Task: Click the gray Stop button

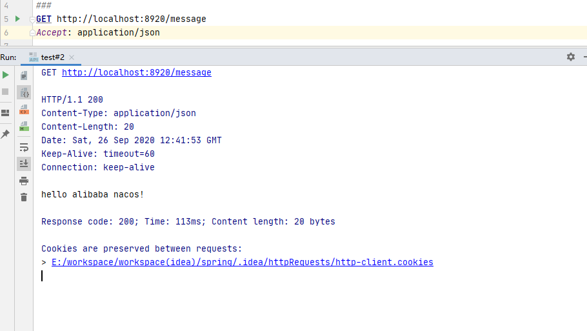Action: [x=6, y=92]
